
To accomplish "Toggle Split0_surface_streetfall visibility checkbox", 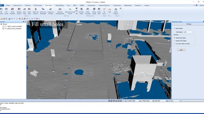I will (x=4, y=28).
